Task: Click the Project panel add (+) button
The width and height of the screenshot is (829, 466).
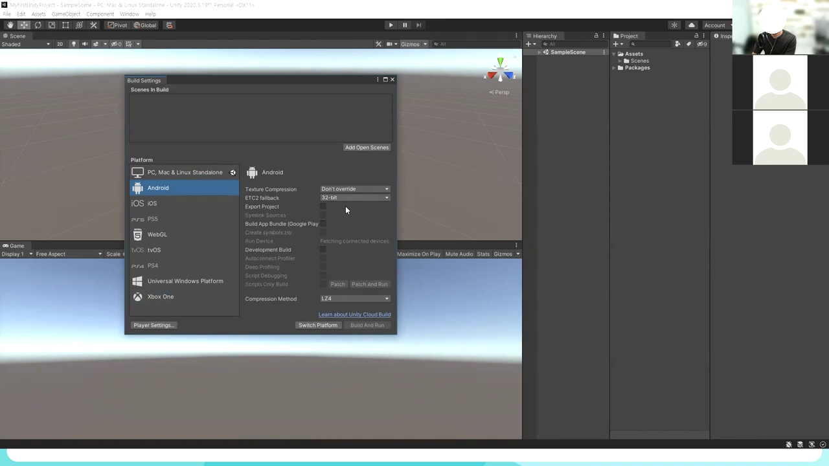Action: (617, 44)
